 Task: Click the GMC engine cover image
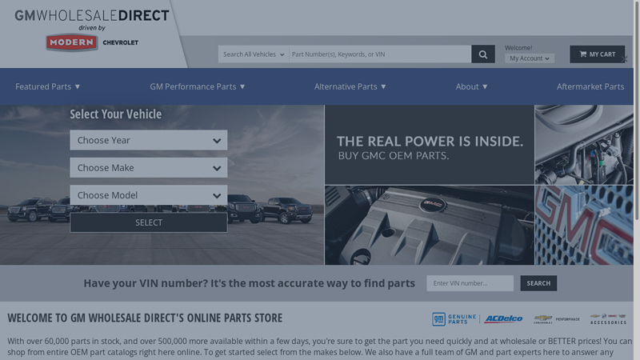[x=430, y=226]
